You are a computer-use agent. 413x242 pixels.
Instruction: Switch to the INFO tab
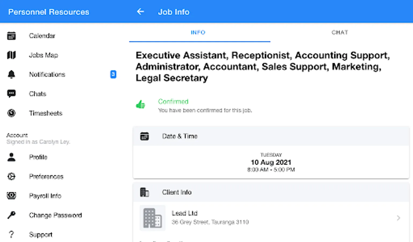pyautogui.click(x=198, y=33)
